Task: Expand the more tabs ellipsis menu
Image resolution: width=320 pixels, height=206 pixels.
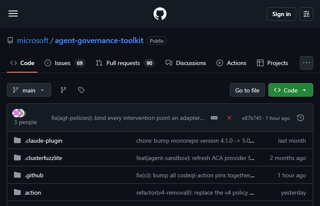Action: (306, 63)
